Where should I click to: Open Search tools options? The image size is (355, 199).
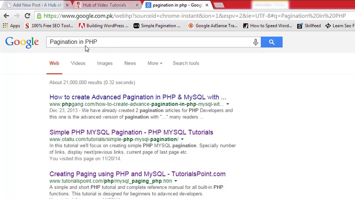point(186,63)
